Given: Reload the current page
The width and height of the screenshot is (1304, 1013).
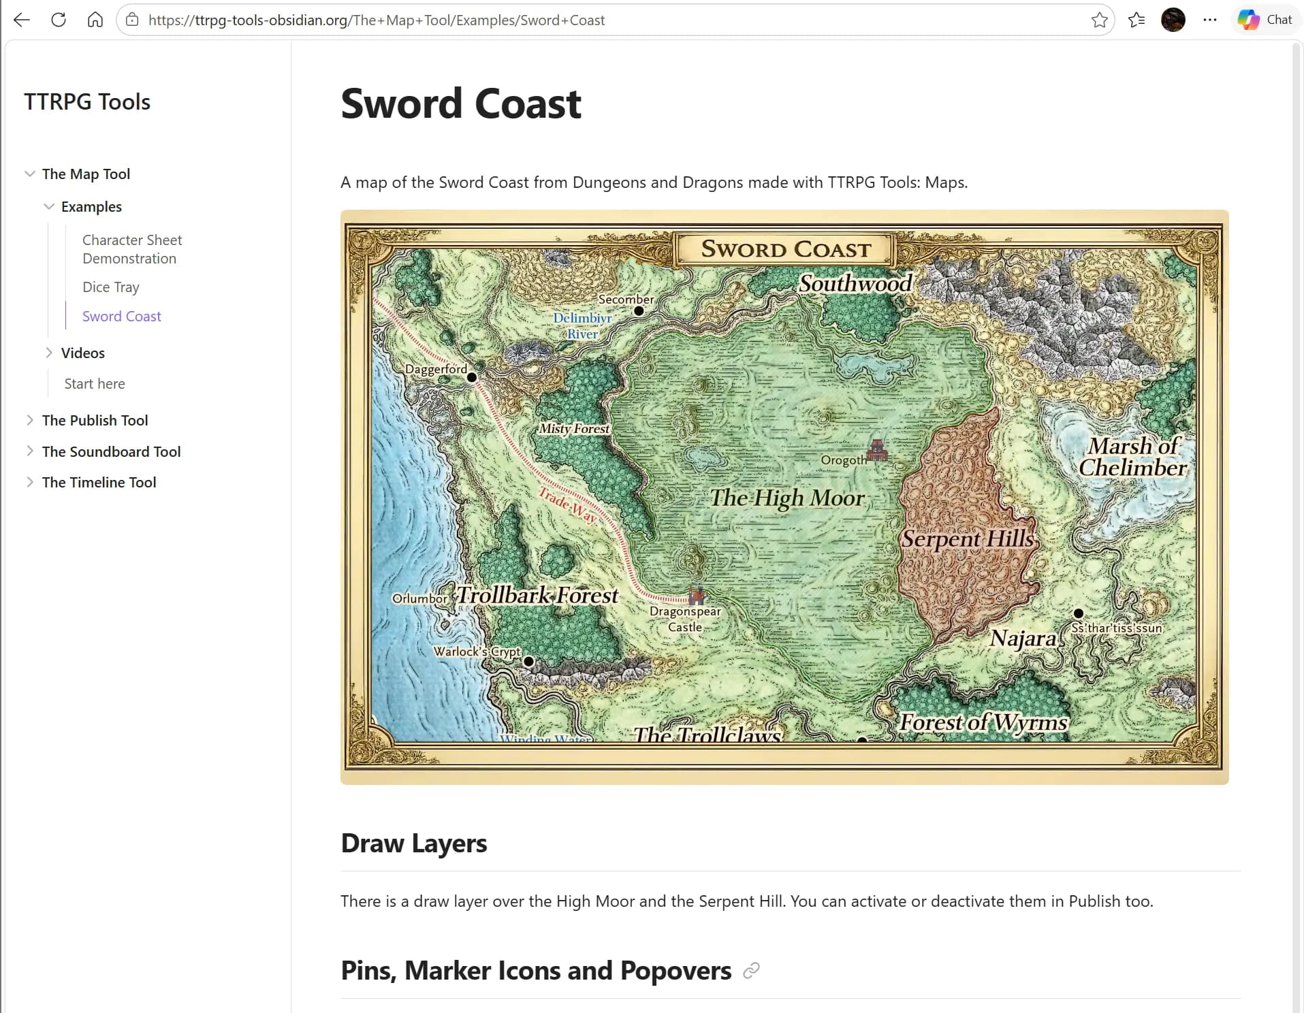Looking at the screenshot, I should [59, 20].
